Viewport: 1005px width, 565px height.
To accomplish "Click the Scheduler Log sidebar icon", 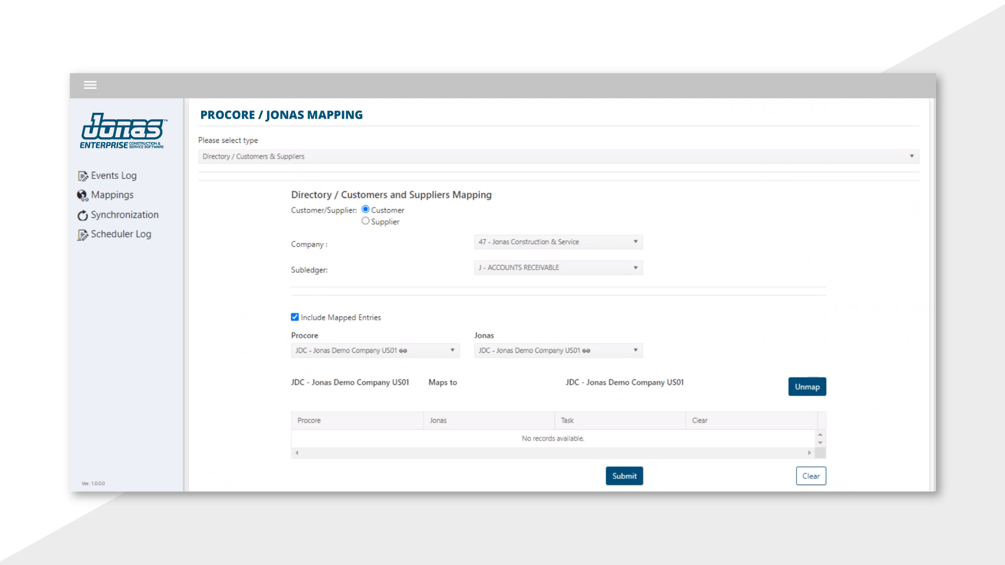I will [x=82, y=235].
